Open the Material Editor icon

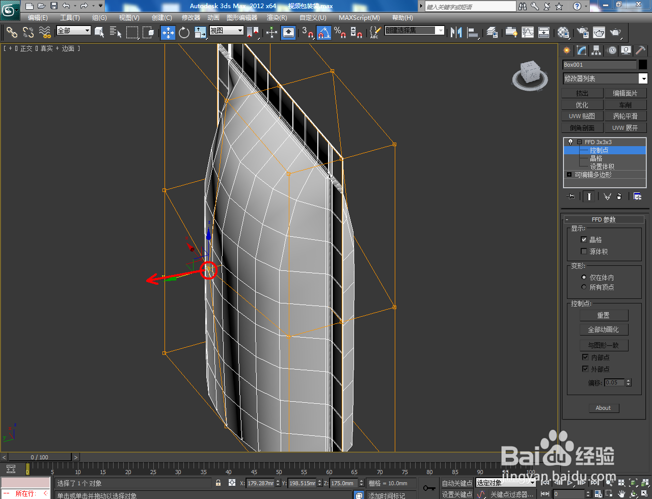point(563,33)
